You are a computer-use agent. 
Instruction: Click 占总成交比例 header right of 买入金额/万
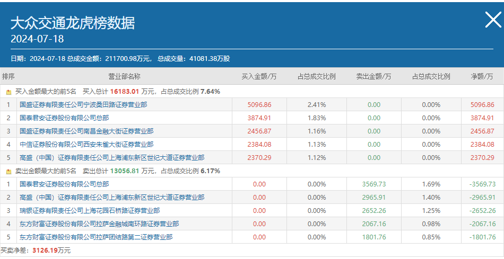click(x=317, y=76)
